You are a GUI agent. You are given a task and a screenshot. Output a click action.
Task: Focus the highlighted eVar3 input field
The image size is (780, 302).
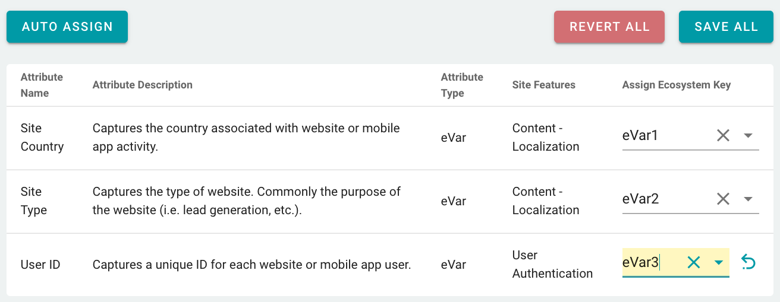(652, 262)
